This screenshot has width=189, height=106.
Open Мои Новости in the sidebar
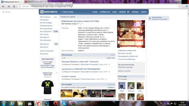45,37
